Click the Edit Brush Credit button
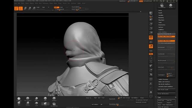 166,90
